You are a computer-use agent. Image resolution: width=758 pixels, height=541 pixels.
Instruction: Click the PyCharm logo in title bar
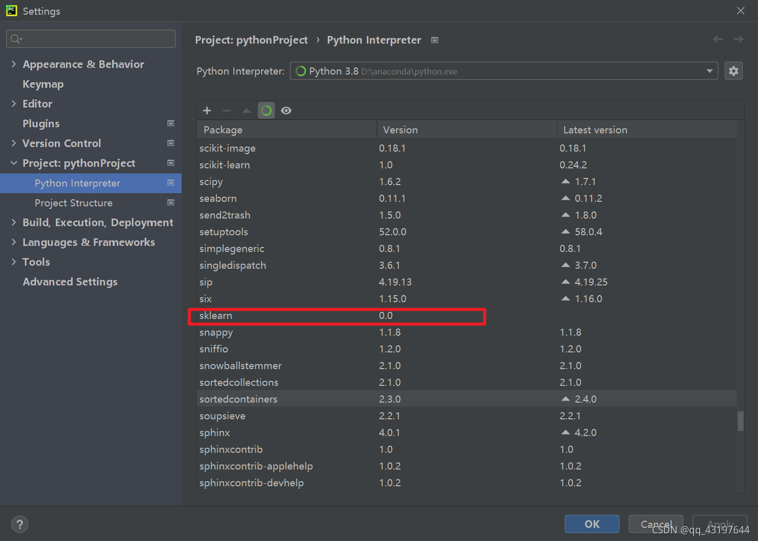[x=11, y=11]
